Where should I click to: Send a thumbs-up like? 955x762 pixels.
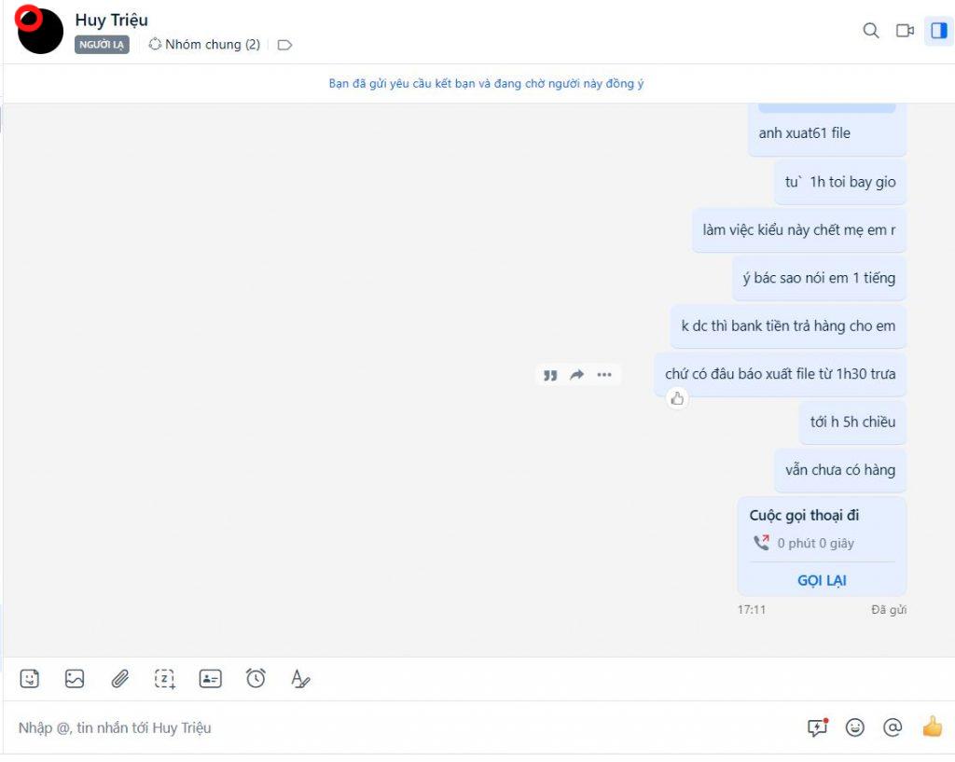(x=933, y=726)
